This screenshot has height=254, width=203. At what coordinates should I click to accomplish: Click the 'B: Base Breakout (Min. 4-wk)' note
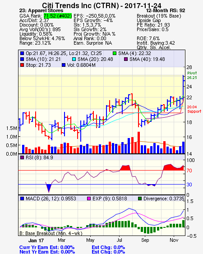[51, 233]
